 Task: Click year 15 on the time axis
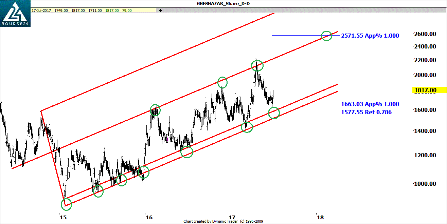(x=62, y=217)
